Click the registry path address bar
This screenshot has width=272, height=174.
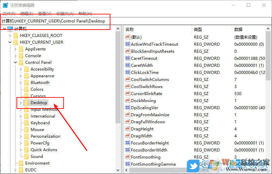pos(135,21)
